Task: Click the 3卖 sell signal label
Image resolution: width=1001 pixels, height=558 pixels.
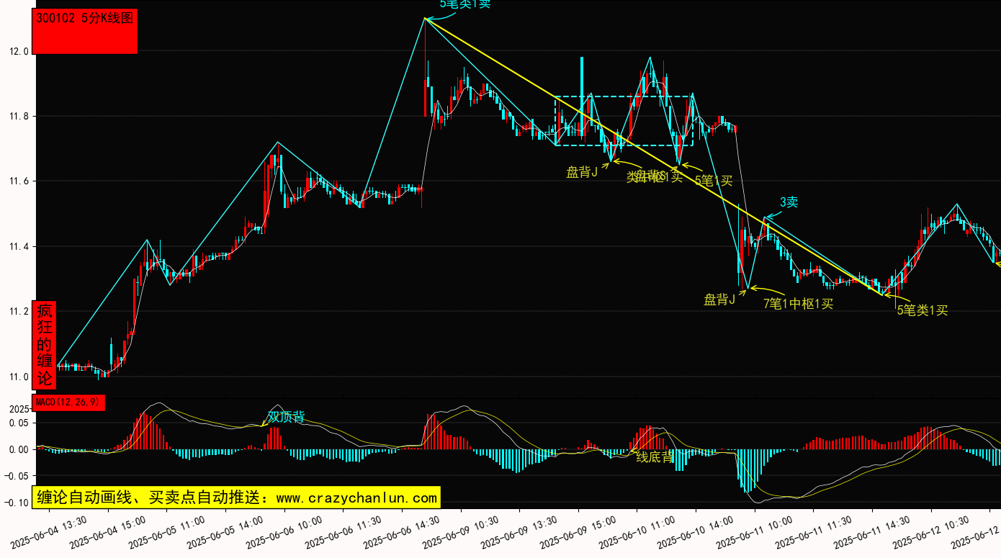Action: coord(789,202)
